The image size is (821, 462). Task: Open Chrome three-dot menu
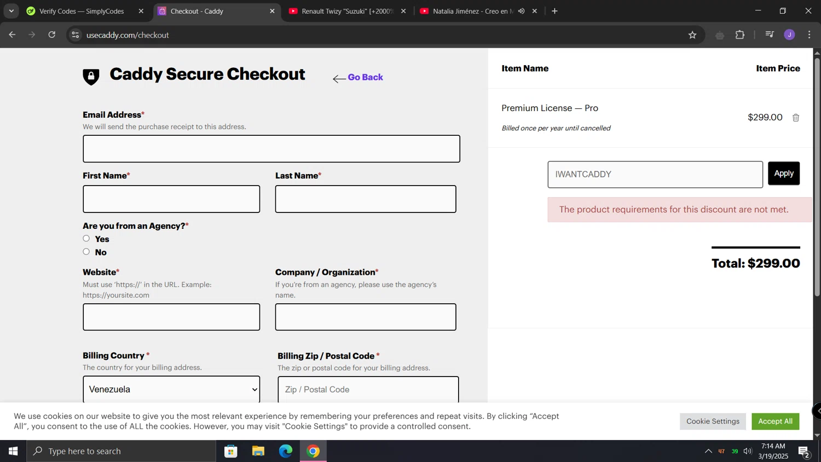pos(809,35)
